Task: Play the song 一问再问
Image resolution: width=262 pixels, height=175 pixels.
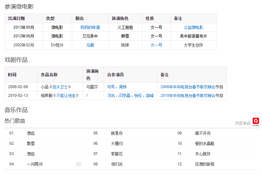Action: click(78, 164)
